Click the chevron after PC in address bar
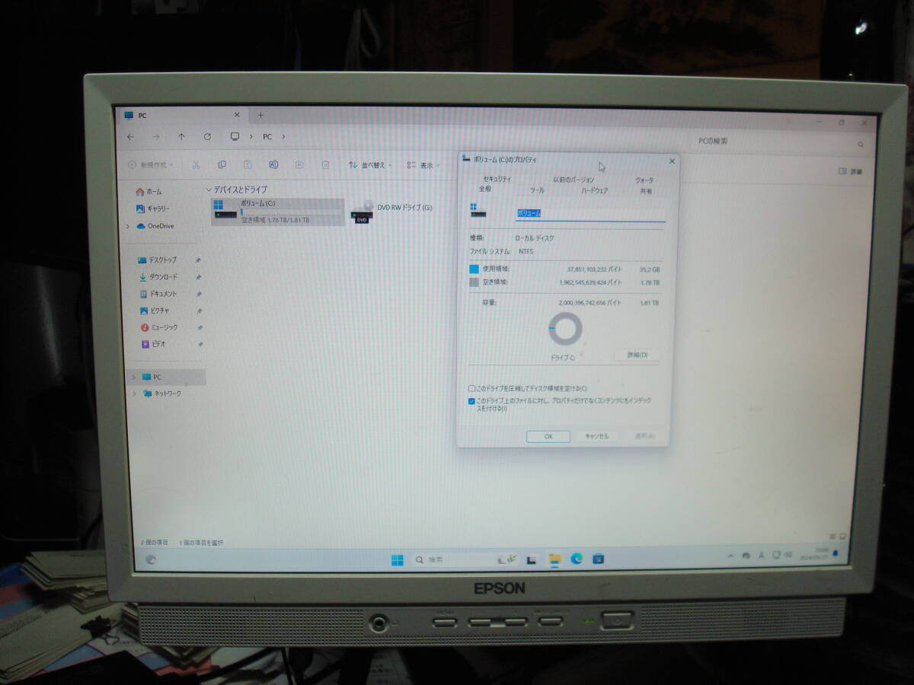This screenshot has width=914, height=685. coord(284,137)
